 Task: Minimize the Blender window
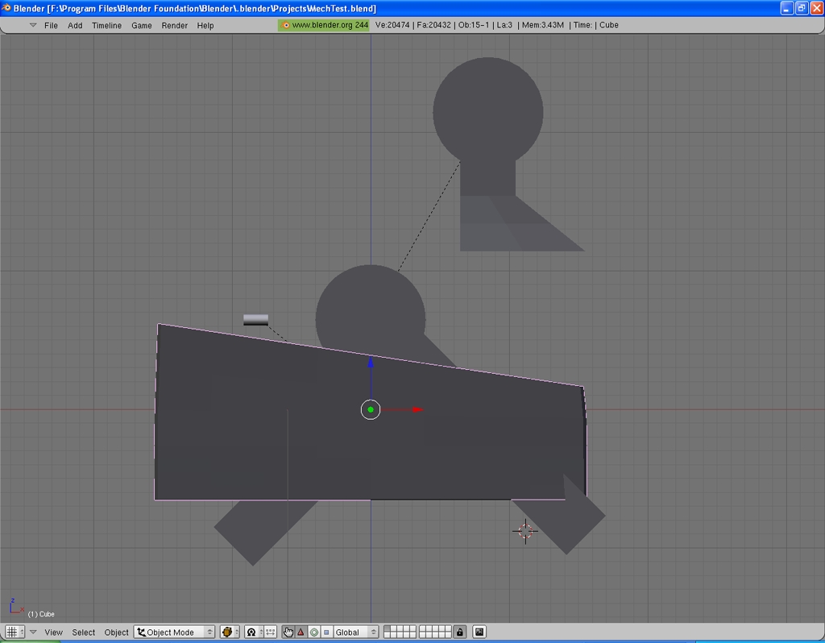(786, 8)
